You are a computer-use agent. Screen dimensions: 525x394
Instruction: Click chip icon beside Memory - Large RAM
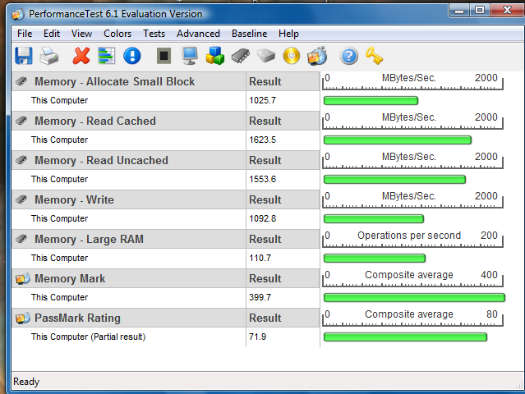point(21,239)
